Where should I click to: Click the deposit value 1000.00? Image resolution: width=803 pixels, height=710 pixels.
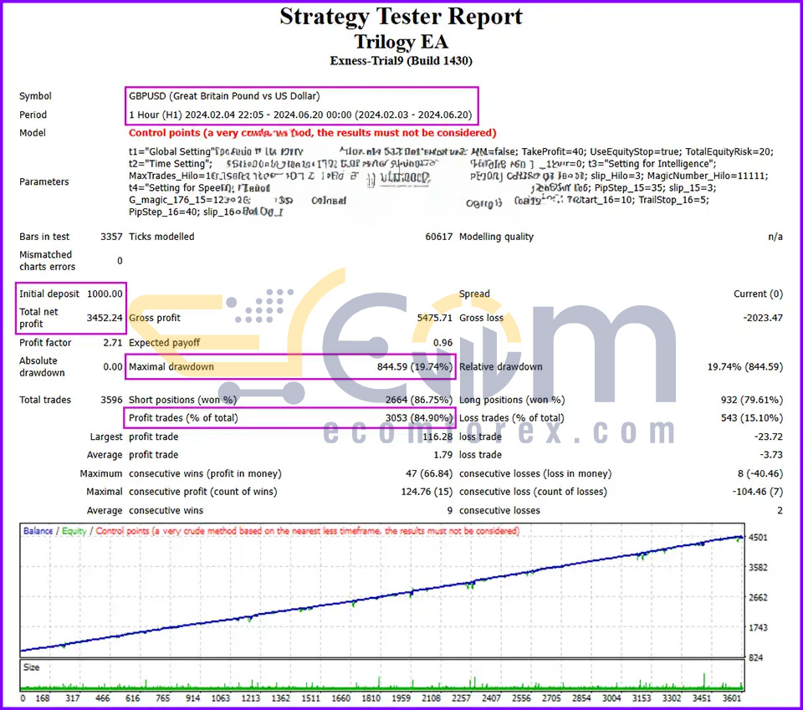click(105, 294)
